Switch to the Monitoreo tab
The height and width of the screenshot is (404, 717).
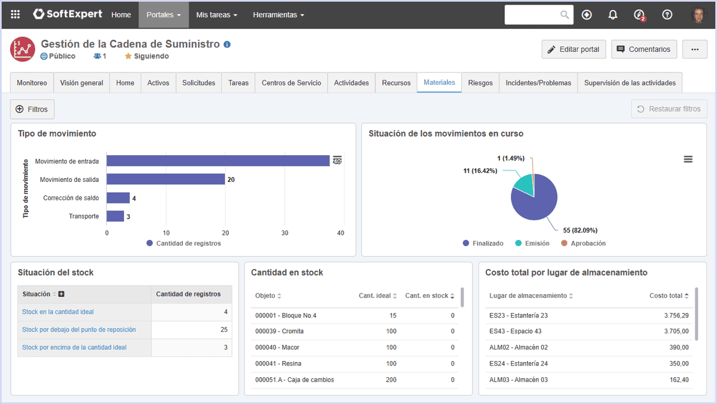[32, 83]
